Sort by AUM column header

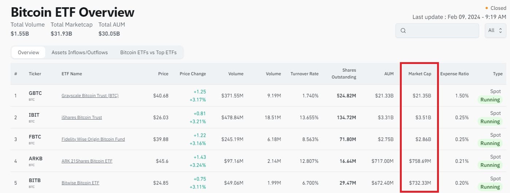[389, 74]
